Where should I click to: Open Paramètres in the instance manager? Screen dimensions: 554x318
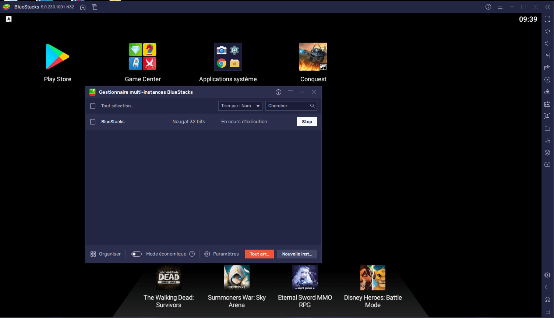click(222, 254)
